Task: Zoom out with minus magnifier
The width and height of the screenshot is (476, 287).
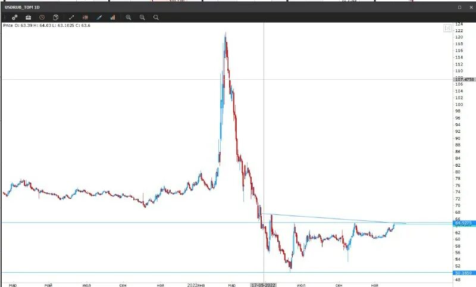Action: point(142,17)
